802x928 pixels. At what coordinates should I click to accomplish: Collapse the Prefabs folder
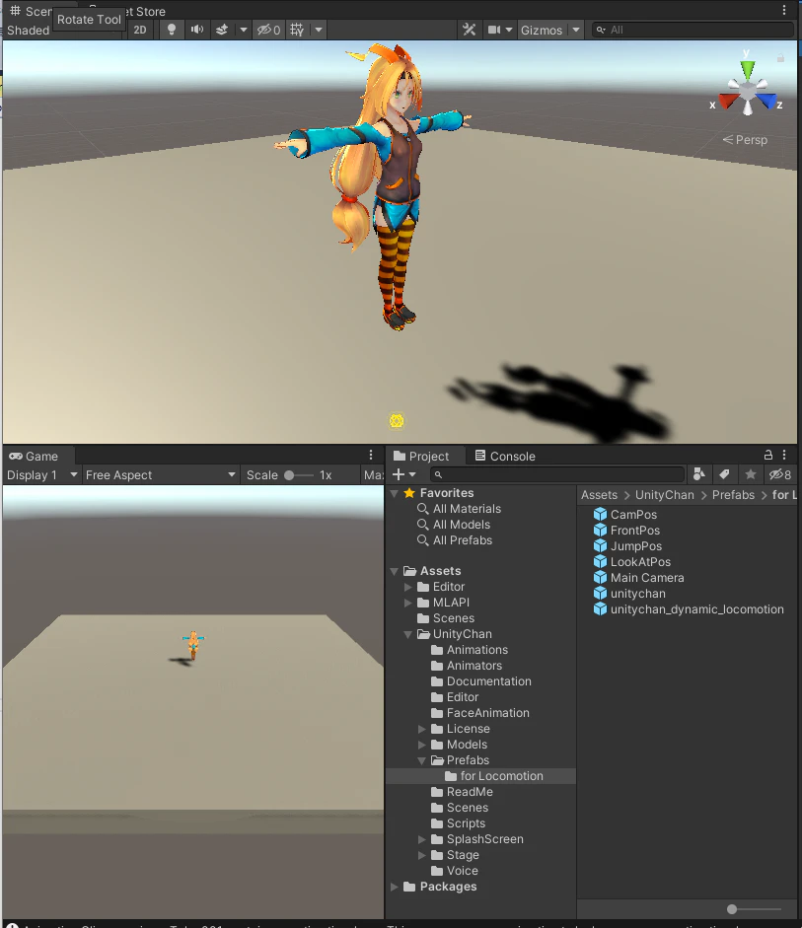pyautogui.click(x=422, y=760)
